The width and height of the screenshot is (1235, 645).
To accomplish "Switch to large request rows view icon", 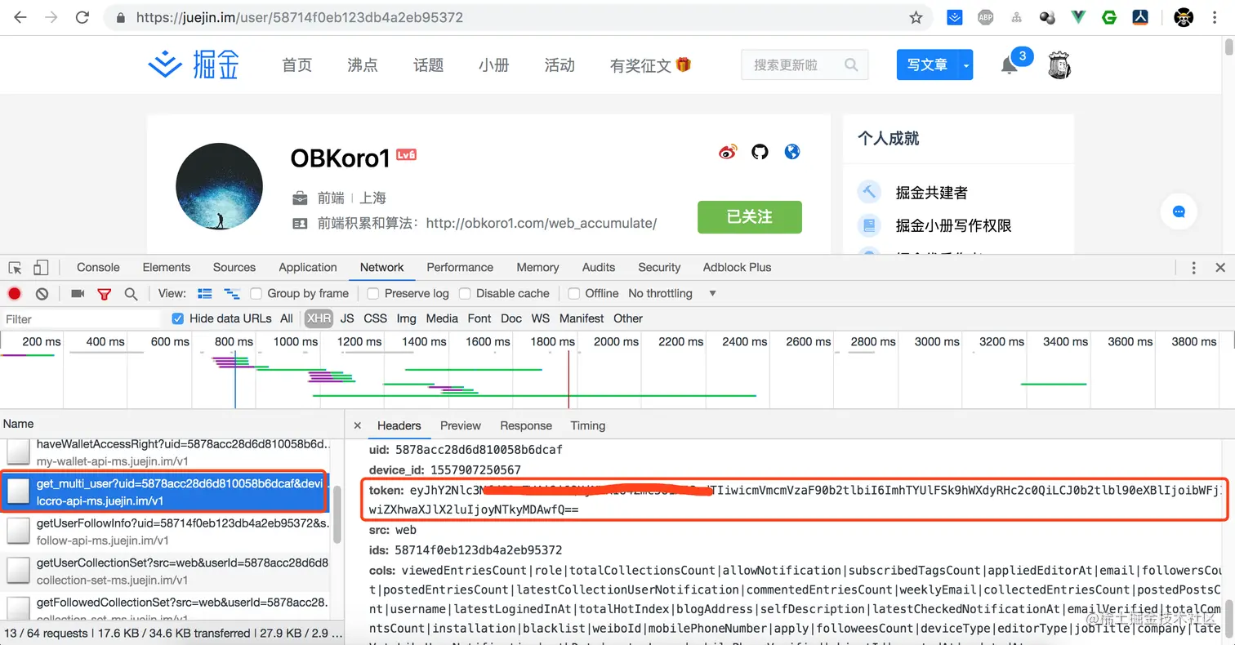I will point(205,294).
